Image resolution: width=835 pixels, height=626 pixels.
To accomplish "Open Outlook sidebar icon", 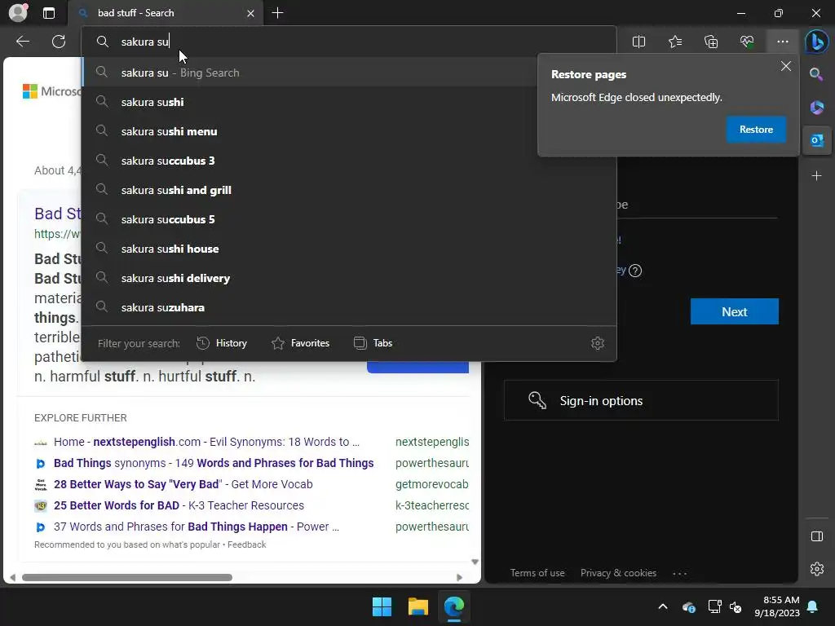I will 816,140.
